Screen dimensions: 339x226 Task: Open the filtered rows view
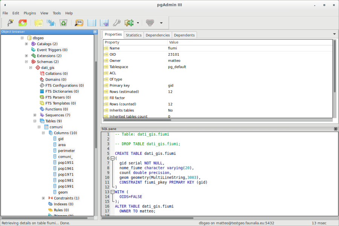click(x=104, y=23)
